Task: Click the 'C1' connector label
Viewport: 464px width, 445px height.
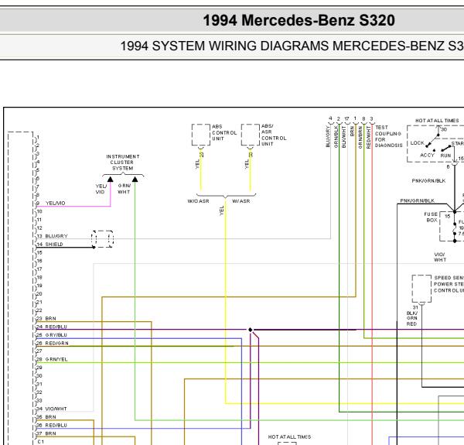Action: (x=40, y=442)
